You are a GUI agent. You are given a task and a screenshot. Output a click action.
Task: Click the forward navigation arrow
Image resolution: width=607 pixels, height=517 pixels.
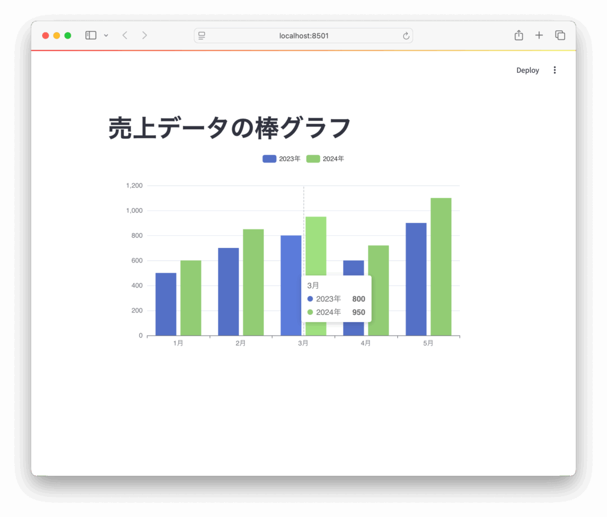(x=145, y=35)
